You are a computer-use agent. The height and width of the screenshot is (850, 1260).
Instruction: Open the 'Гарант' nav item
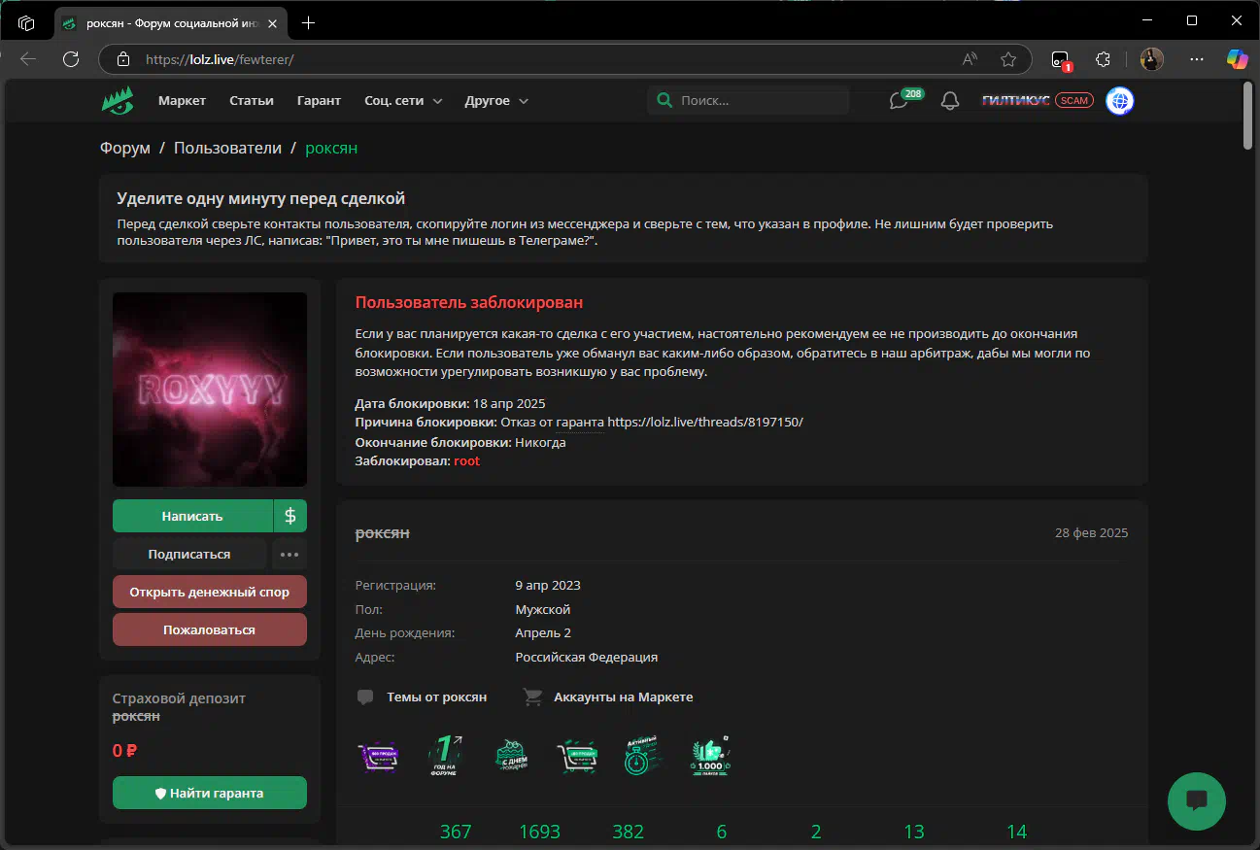point(319,101)
